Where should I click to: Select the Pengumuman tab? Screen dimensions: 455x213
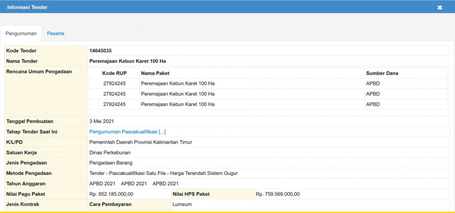(x=21, y=34)
